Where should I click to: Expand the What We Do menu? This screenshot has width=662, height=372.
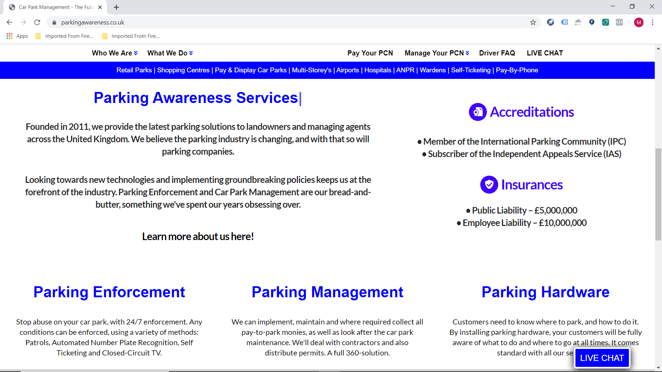click(x=170, y=53)
